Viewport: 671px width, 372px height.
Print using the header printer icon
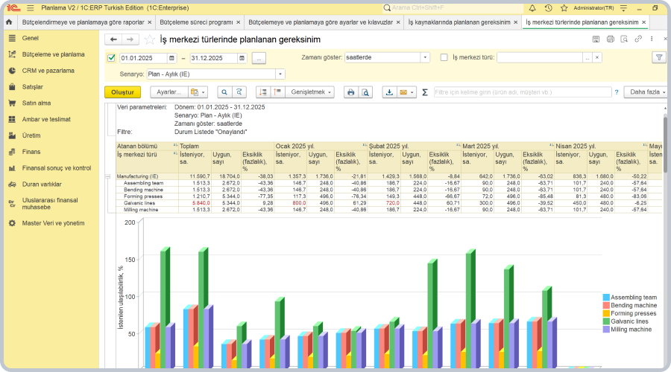point(610,39)
